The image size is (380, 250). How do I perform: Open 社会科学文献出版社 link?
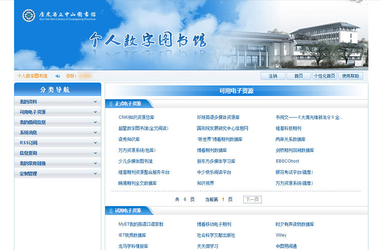tap(216, 235)
